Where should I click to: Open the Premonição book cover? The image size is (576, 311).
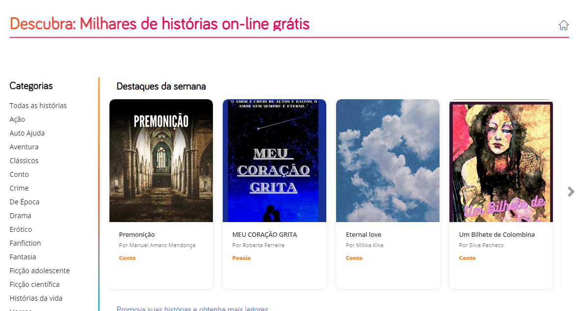pos(161,161)
